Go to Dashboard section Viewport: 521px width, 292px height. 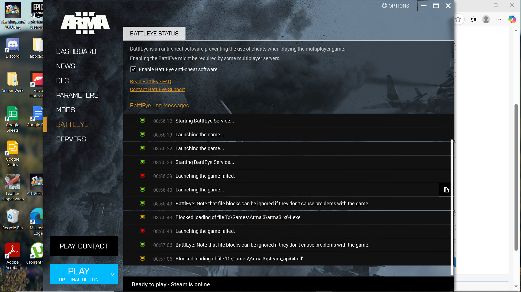[76, 51]
